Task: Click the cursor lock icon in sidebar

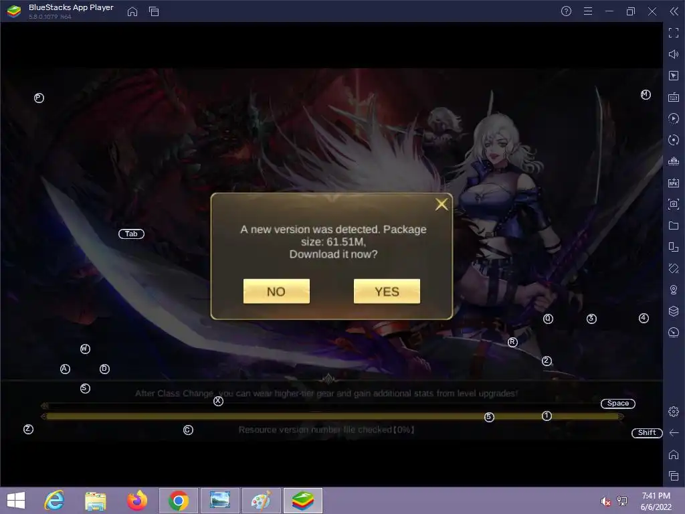Action: tap(674, 76)
